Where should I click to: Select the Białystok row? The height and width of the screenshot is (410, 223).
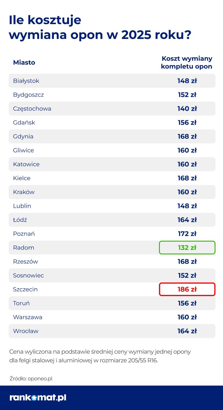click(112, 81)
